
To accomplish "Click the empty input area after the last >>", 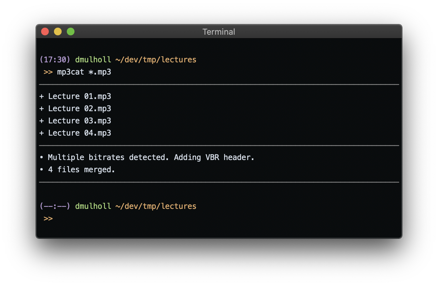I will [x=225, y=219].
